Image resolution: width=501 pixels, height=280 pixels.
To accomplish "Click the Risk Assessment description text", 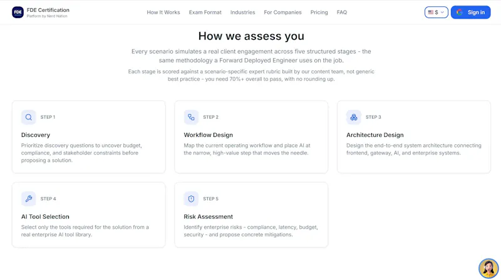I will (x=251, y=231).
